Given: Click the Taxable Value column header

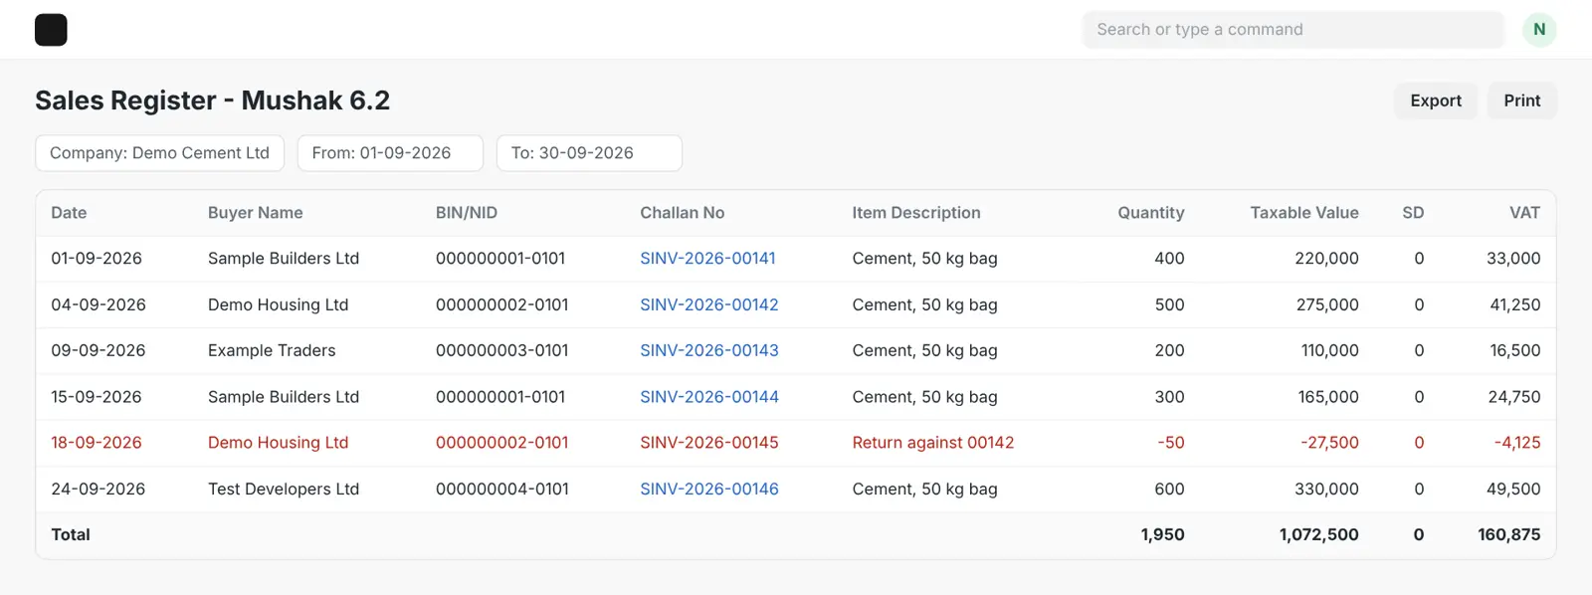Looking at the screenshot, I should click(1304, 213).
